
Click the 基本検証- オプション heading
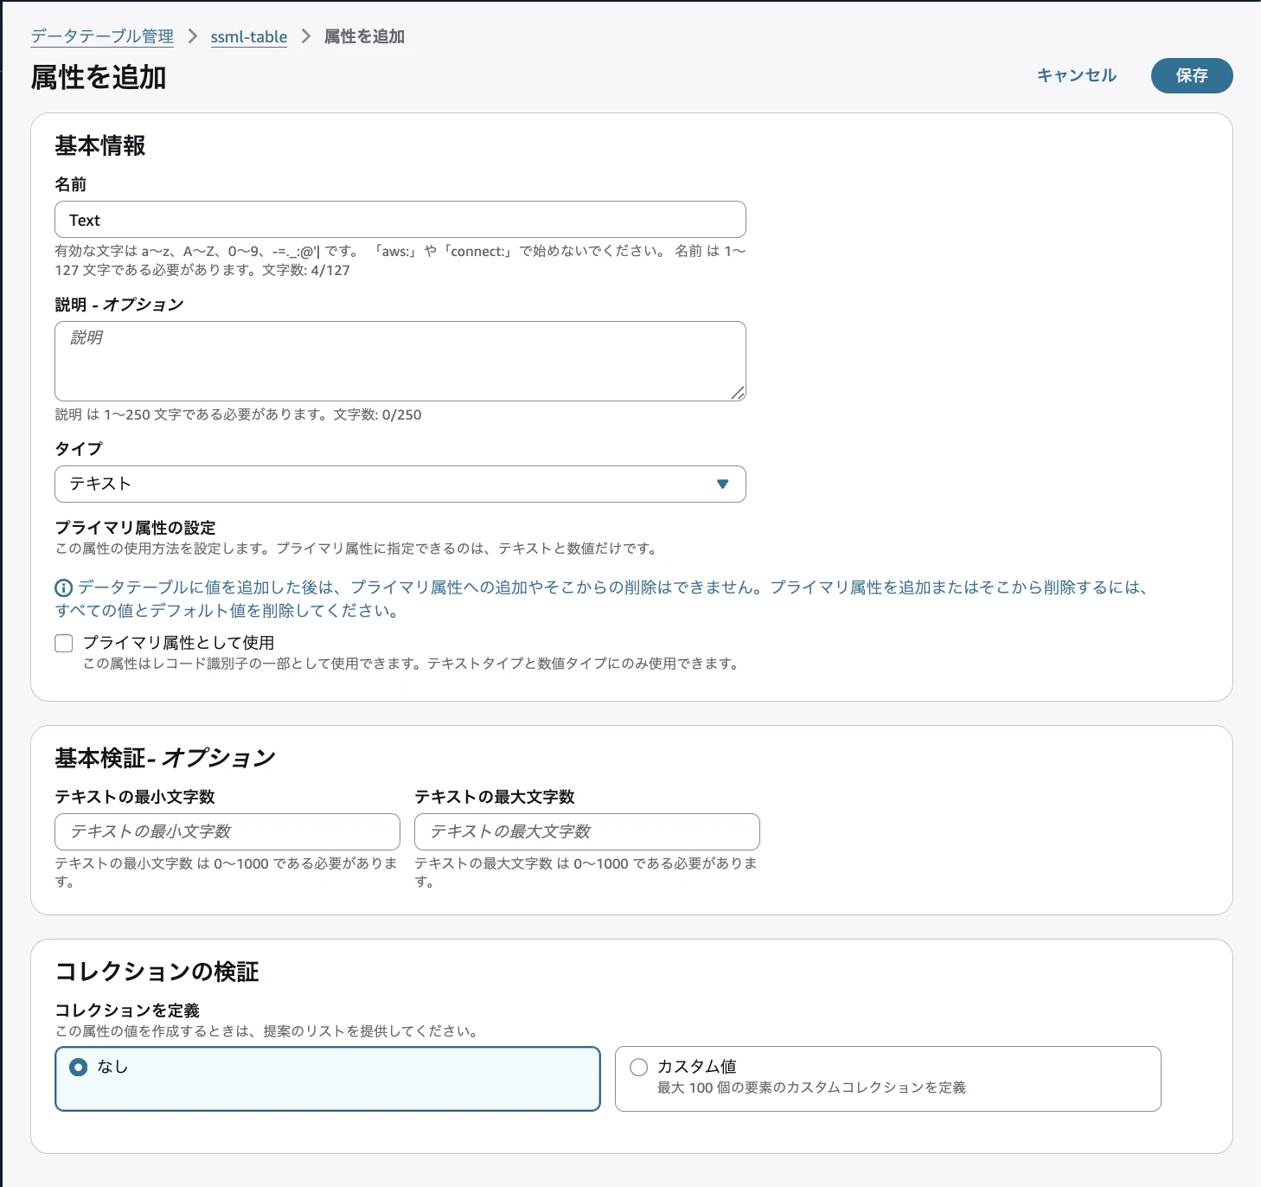pos(165,758)
